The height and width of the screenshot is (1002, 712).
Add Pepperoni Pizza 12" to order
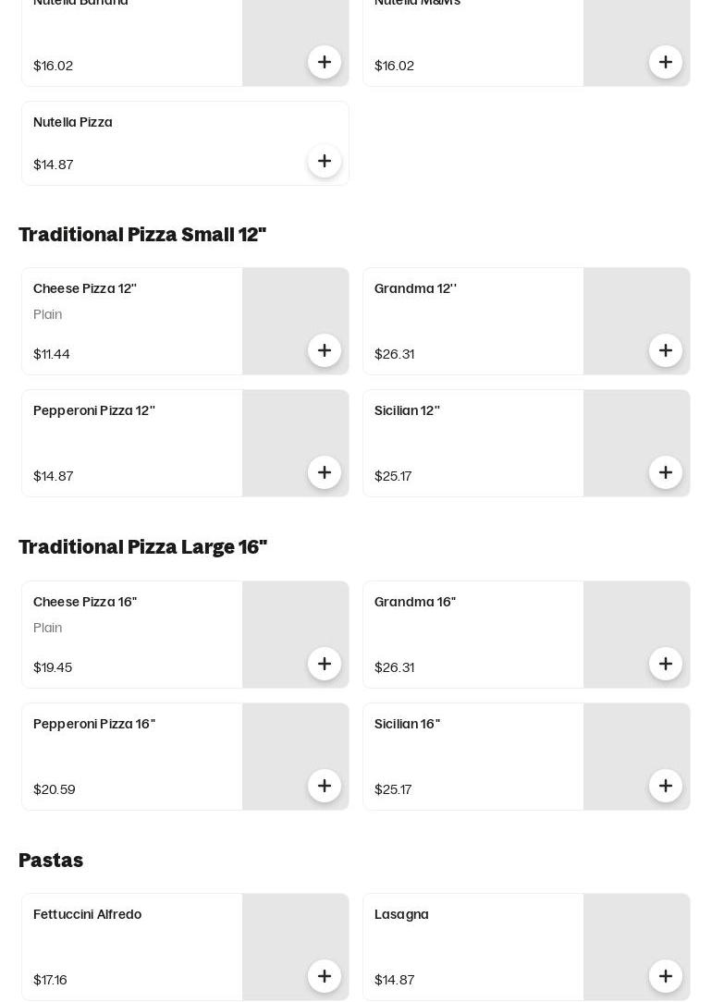[x=324, y=472]
